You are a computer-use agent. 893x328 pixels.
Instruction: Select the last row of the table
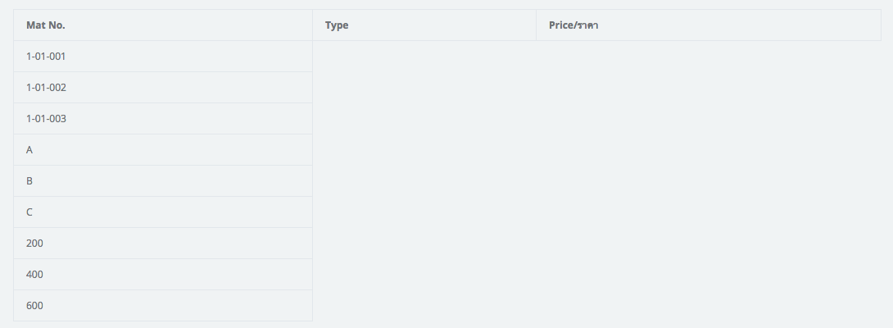163,306
